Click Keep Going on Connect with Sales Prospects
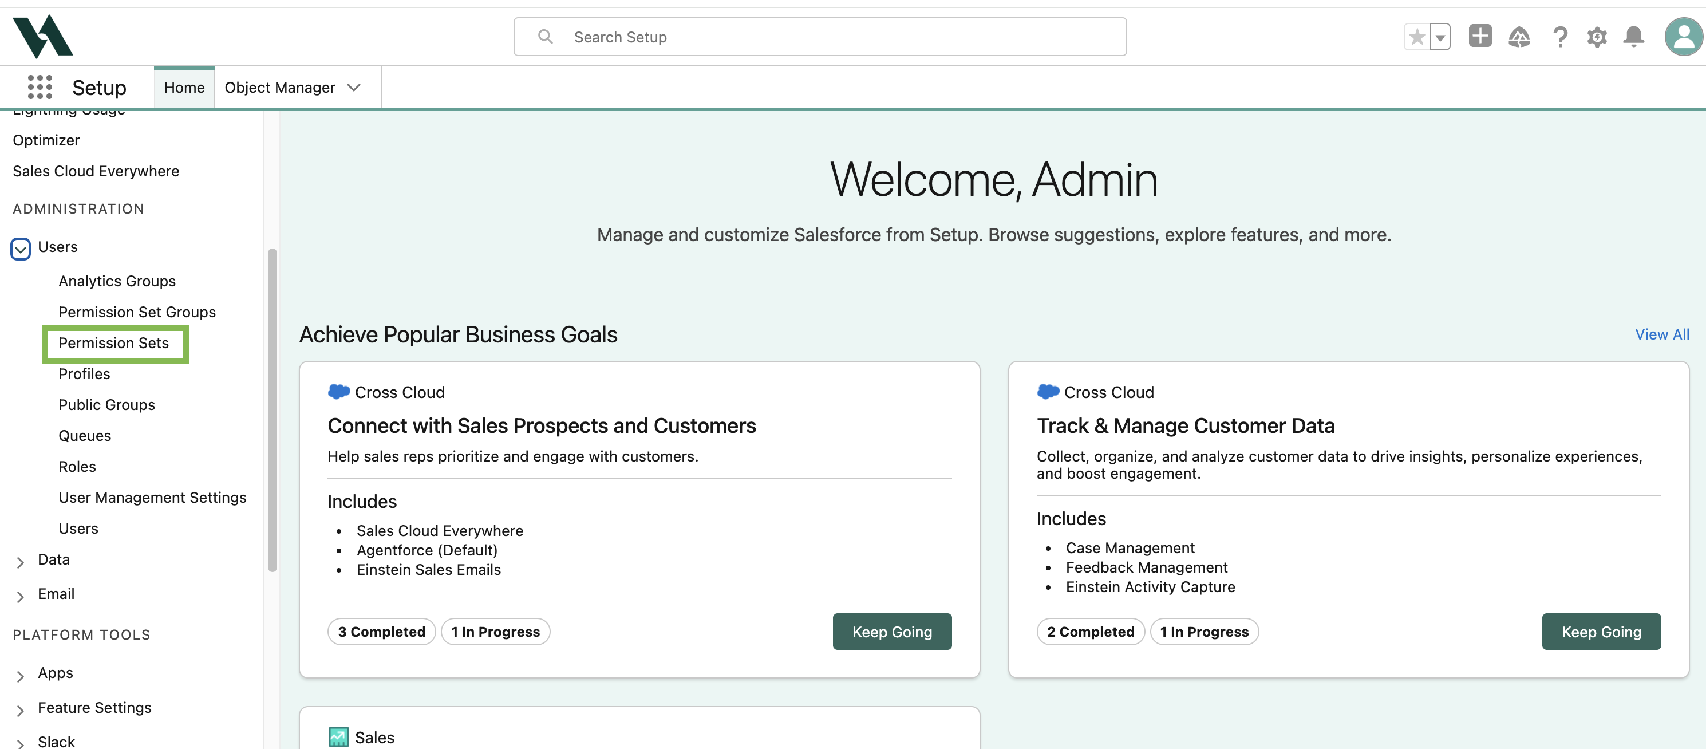 892,632
